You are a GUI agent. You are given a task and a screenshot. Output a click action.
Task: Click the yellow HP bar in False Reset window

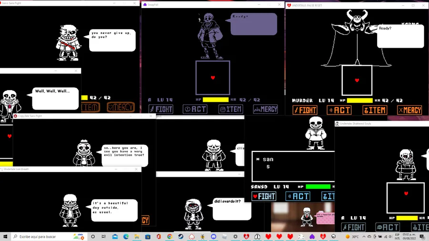point(360,100)
